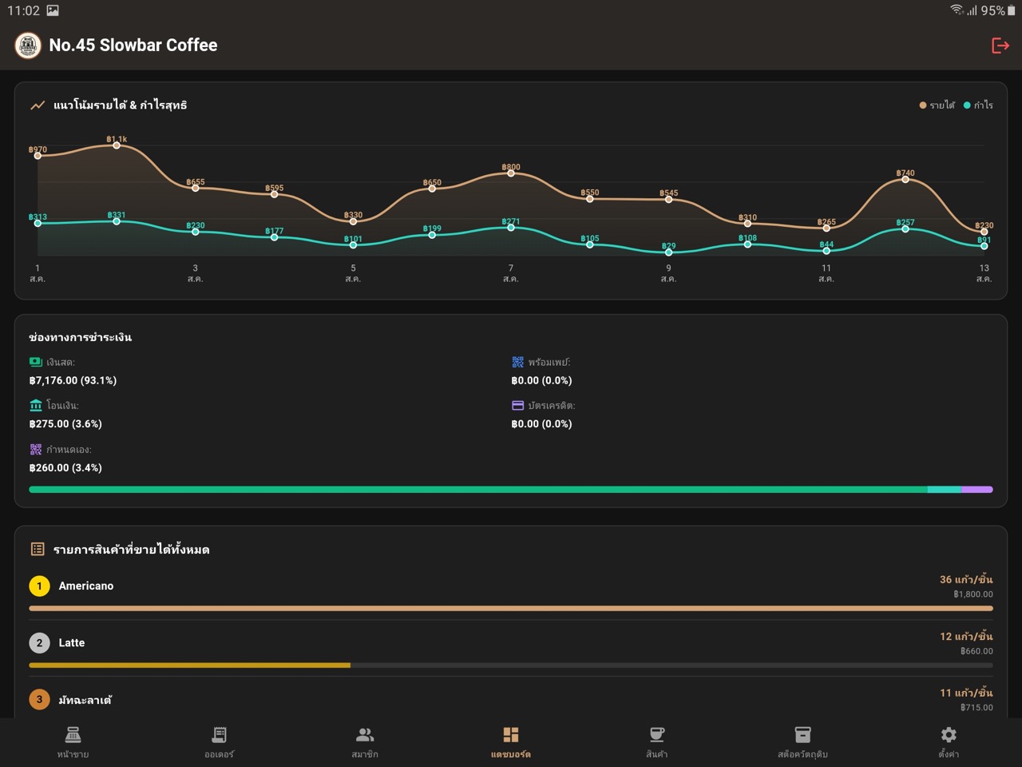1022x767 pixels.
Task: Click rank 2 badge for Latte
Action: [x=39, y=642]
